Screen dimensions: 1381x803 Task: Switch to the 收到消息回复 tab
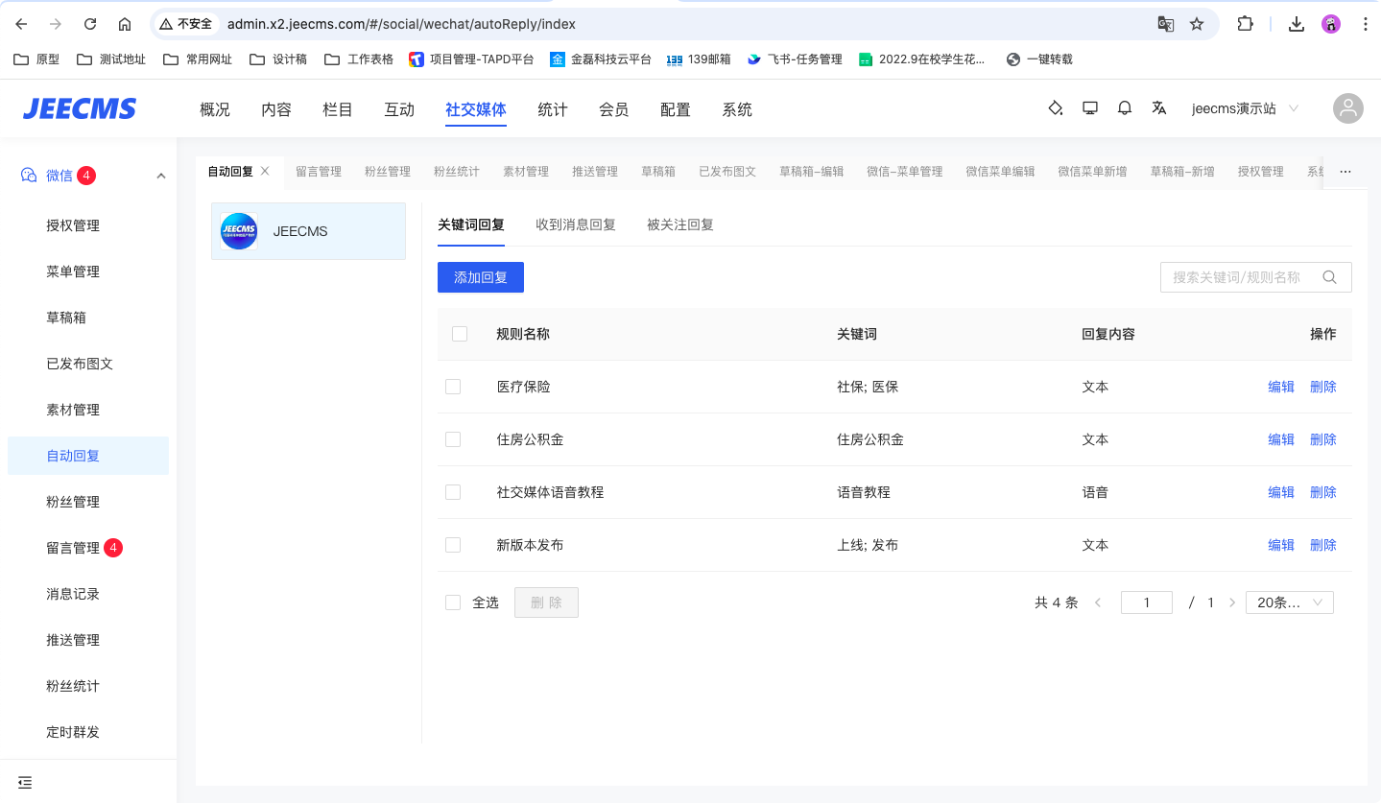coord(576,225)
